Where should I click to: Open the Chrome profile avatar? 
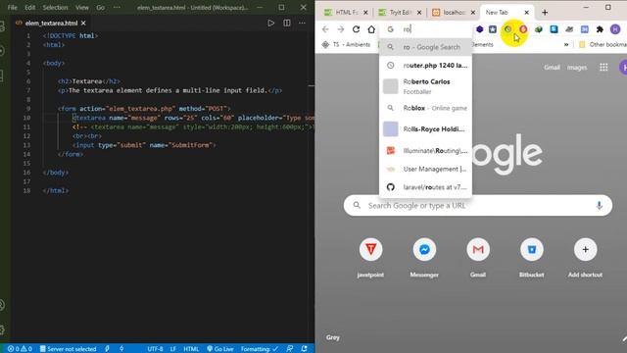(x=615, y=29)
